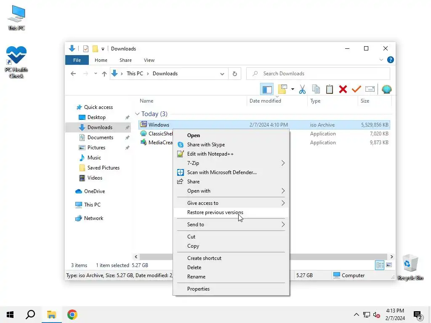Viewport: 431px width, 323px height.
Task: Show hidden system tray icons chevron
Action: point(356,315)
